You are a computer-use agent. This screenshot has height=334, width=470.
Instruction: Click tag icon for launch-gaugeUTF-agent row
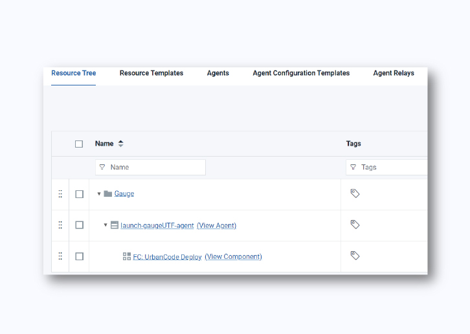pyautogui.click(x=355, y=225)
